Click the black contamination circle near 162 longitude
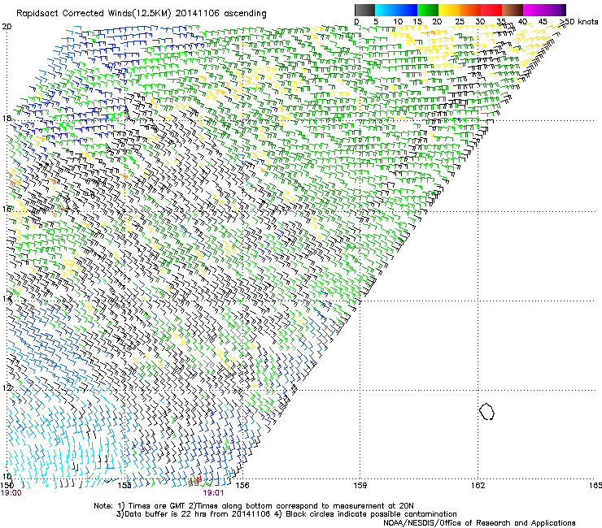Screen dimensions: 602x528 486,411
